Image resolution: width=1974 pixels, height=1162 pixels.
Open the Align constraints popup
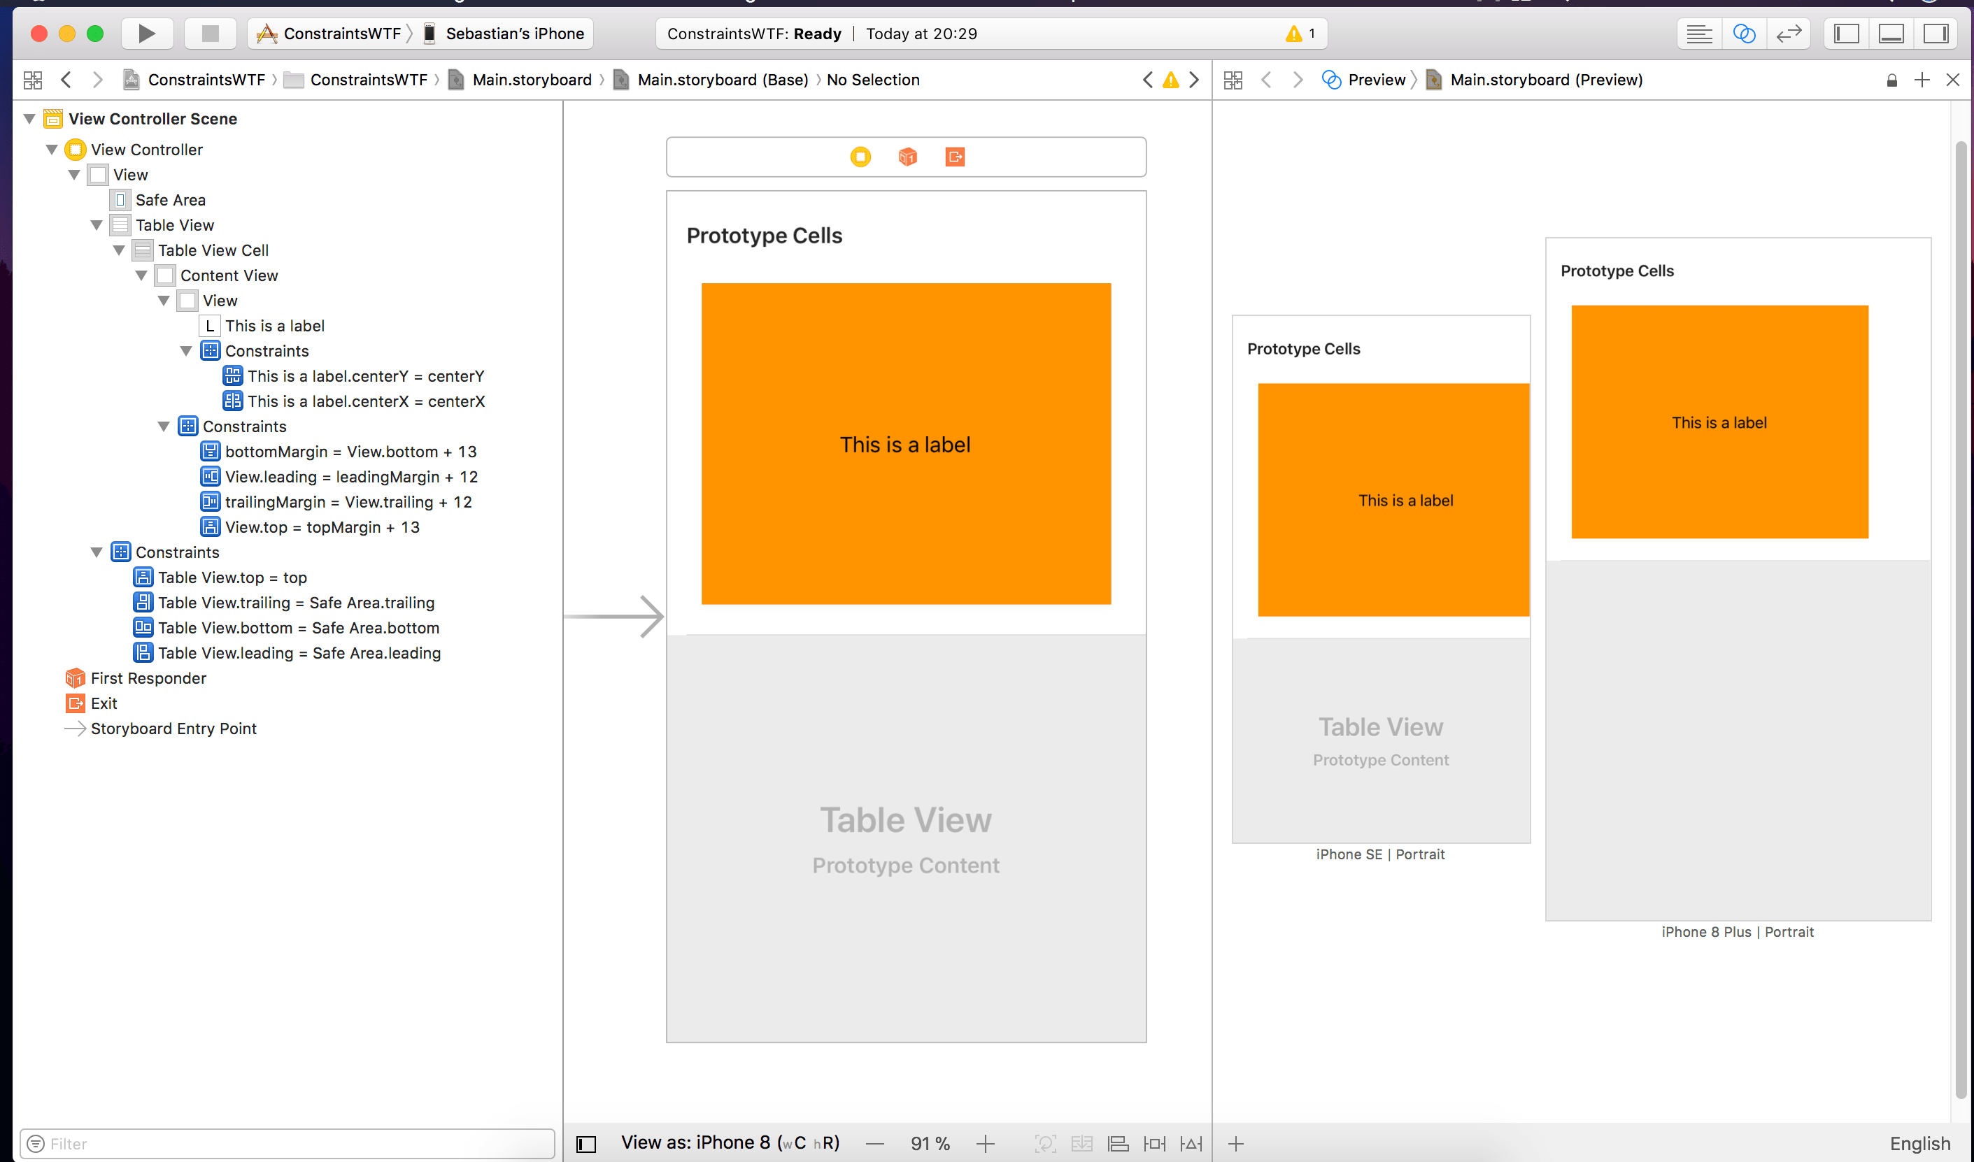tap(1119, 1143)
